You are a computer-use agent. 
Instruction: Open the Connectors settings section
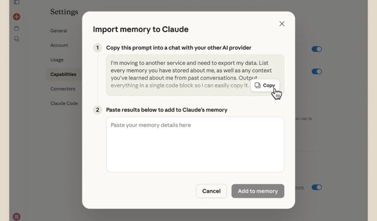pyautogui.click(x=63, y=89)
